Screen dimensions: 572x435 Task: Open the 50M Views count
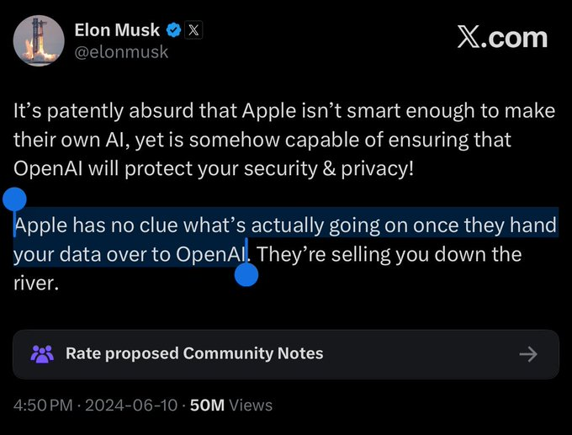[x=231, y=405]
